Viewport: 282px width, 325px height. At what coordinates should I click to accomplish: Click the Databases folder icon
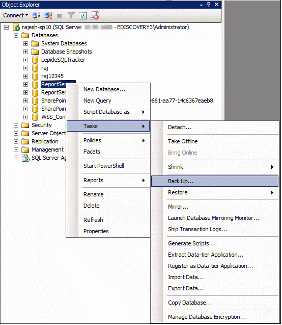25,35
